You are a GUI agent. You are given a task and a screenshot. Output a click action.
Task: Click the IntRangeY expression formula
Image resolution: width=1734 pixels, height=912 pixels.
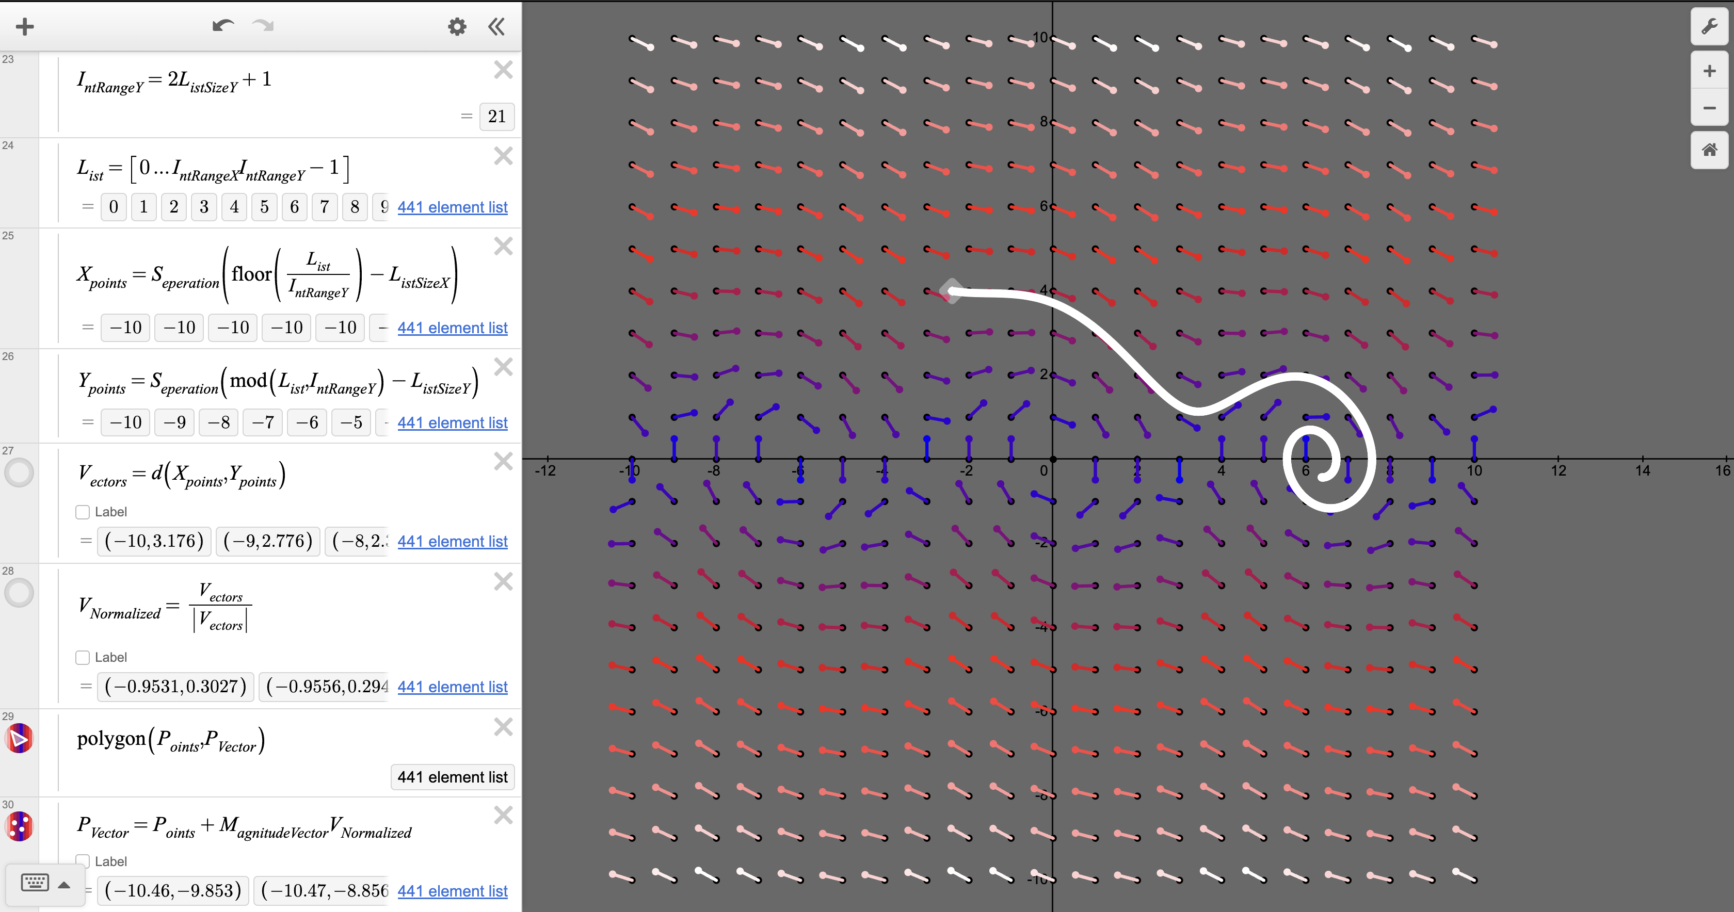tap(174, 82)
